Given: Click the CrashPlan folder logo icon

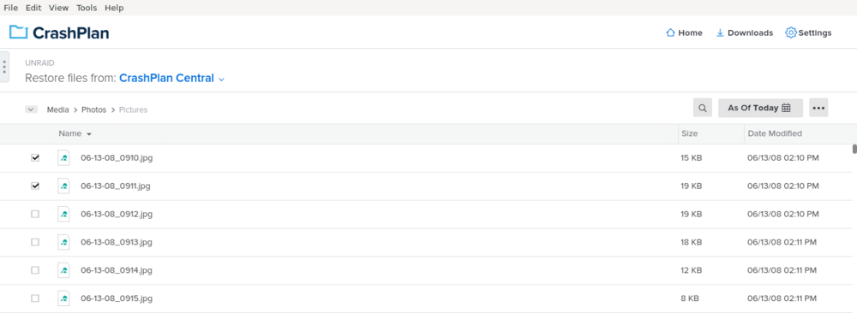Looking at the screenshot, I should pyautogui.click(x=19, y=32).
